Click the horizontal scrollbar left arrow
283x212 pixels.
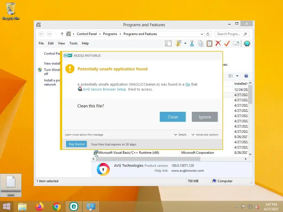coord(93,159)
